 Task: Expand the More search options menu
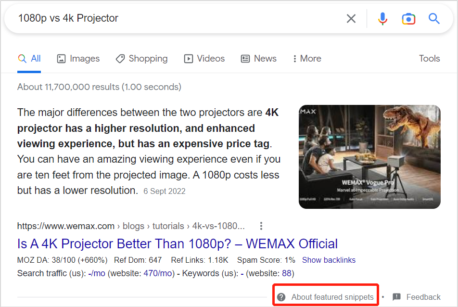click(306, 59)
